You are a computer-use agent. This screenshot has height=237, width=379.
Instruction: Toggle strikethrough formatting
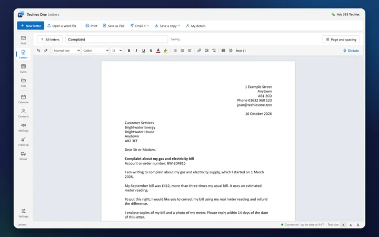[151, 51]
